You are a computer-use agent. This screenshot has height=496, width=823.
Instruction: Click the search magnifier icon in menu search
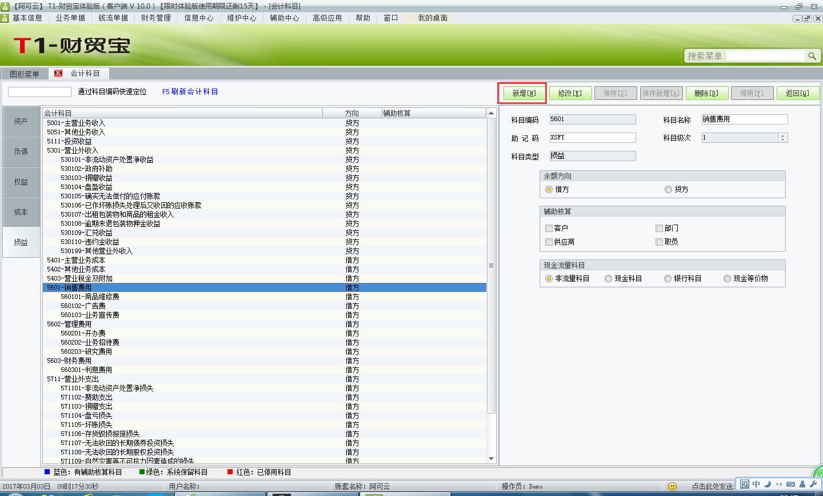tap(812, 56)
